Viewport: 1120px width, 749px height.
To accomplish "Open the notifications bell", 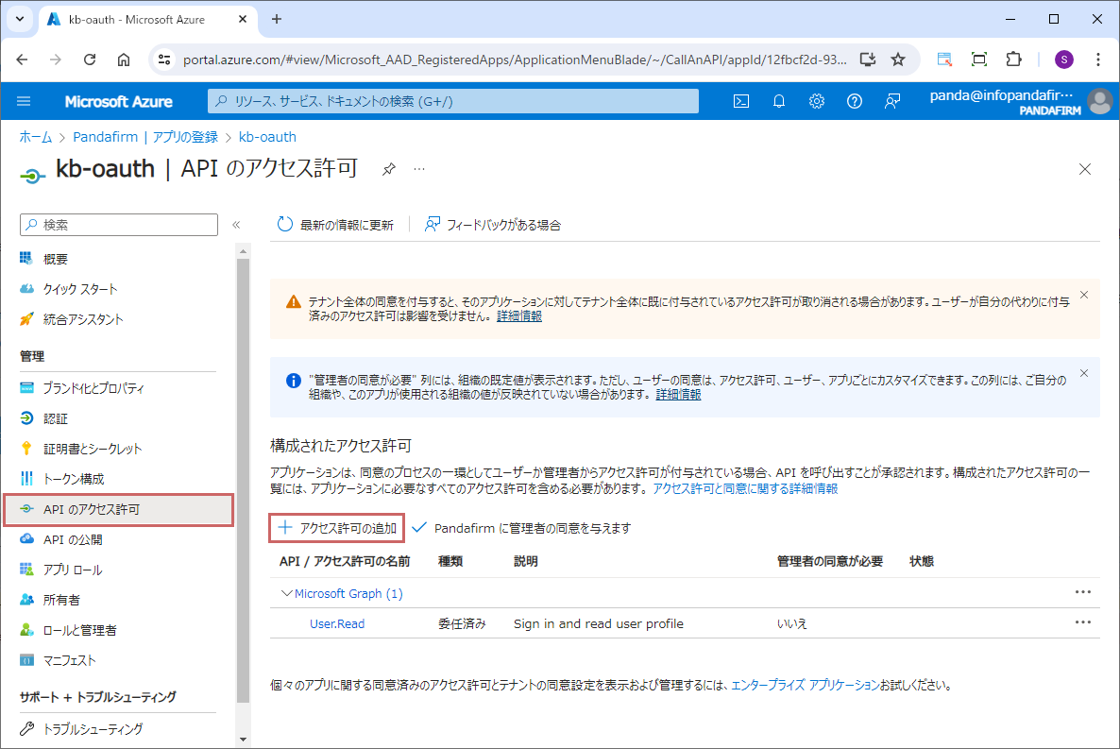I will tap(779, 102).
